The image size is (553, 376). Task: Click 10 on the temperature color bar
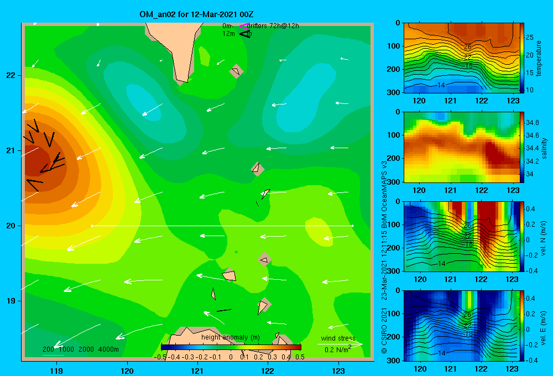pos(530,90)
